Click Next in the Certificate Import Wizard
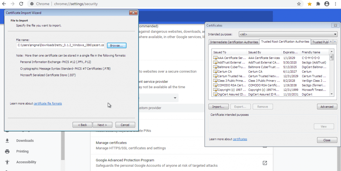 (x=103, y=125)
